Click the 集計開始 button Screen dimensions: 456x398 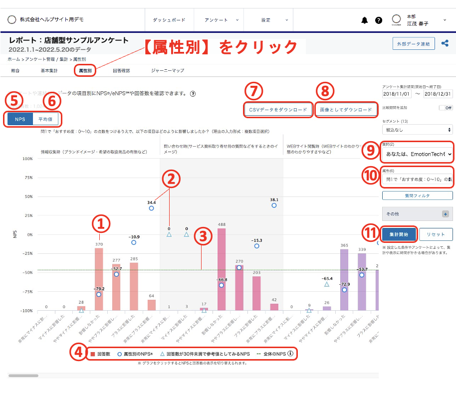[x=399, y=234]
